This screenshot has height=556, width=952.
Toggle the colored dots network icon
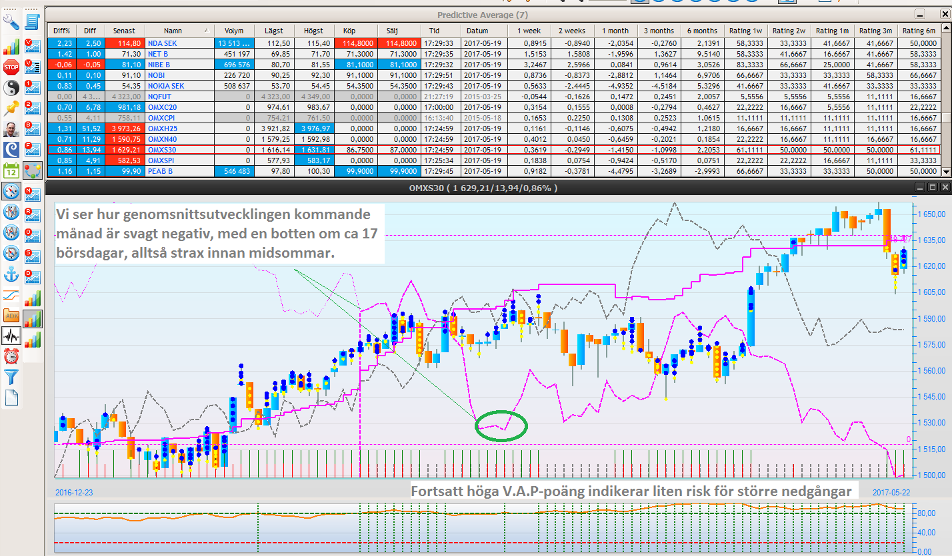tap(32, 170)
